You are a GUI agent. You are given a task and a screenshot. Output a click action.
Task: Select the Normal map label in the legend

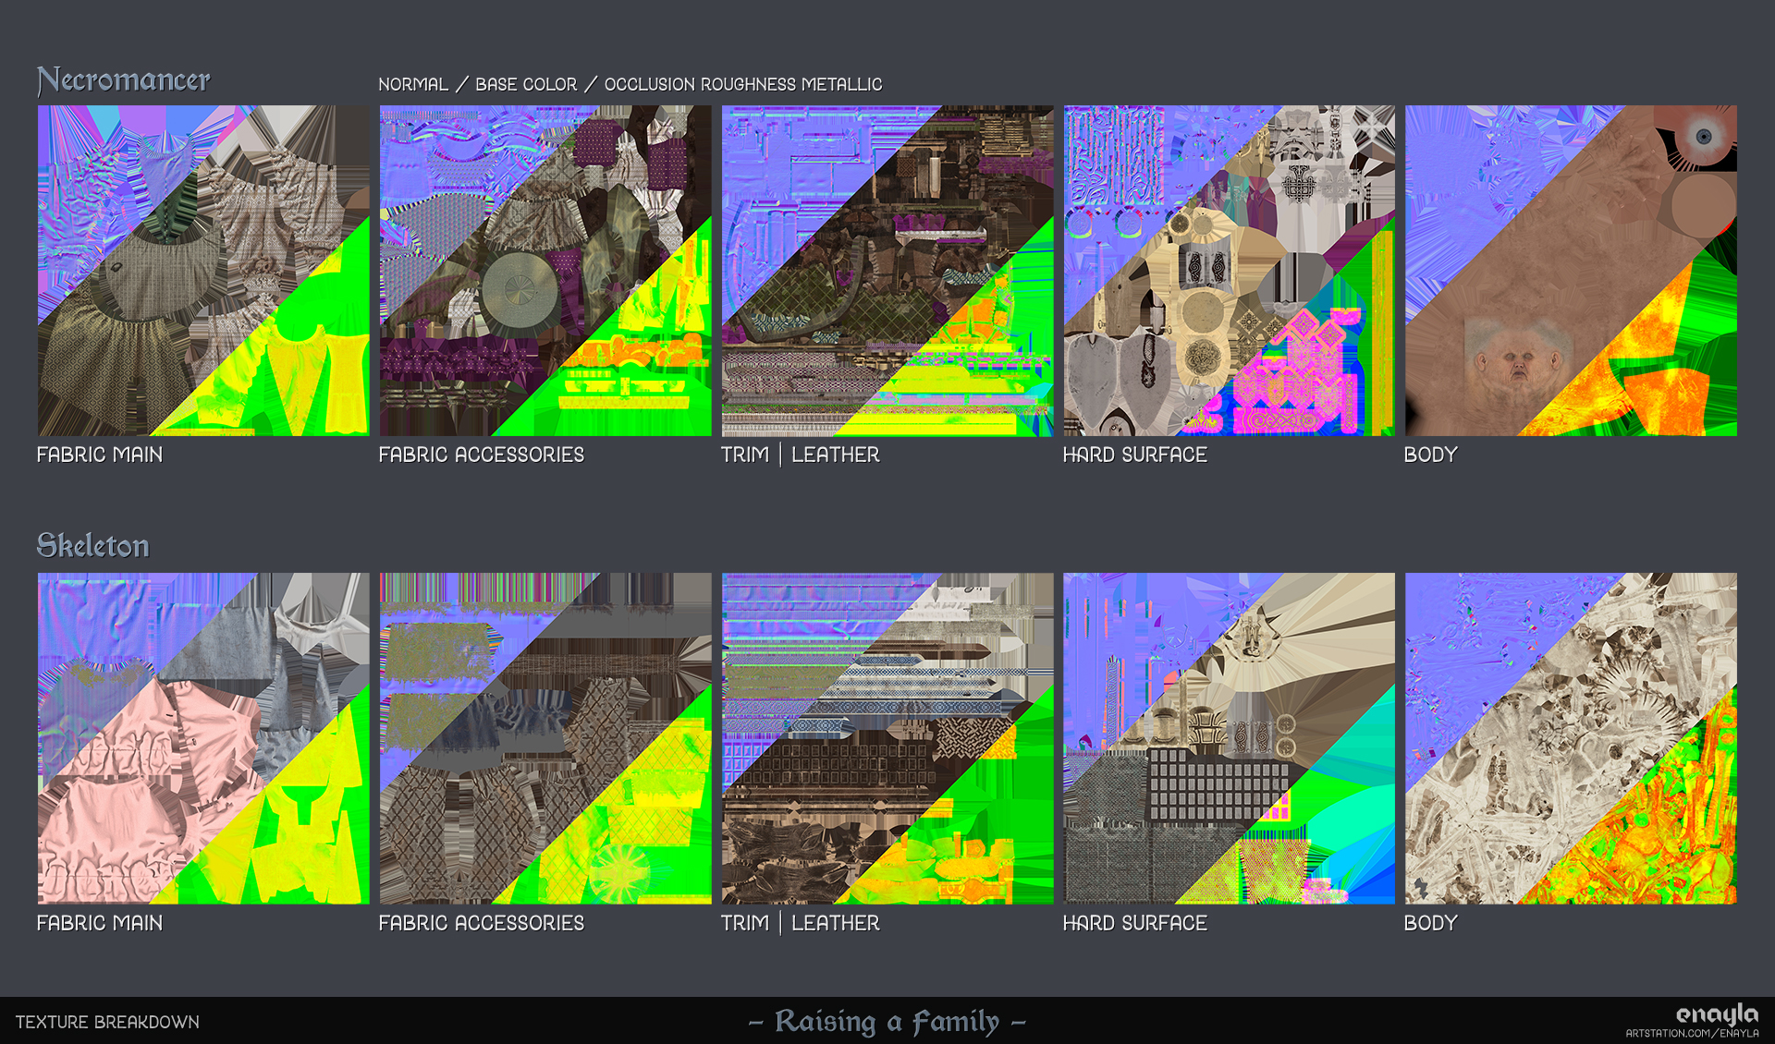[413, 84]
